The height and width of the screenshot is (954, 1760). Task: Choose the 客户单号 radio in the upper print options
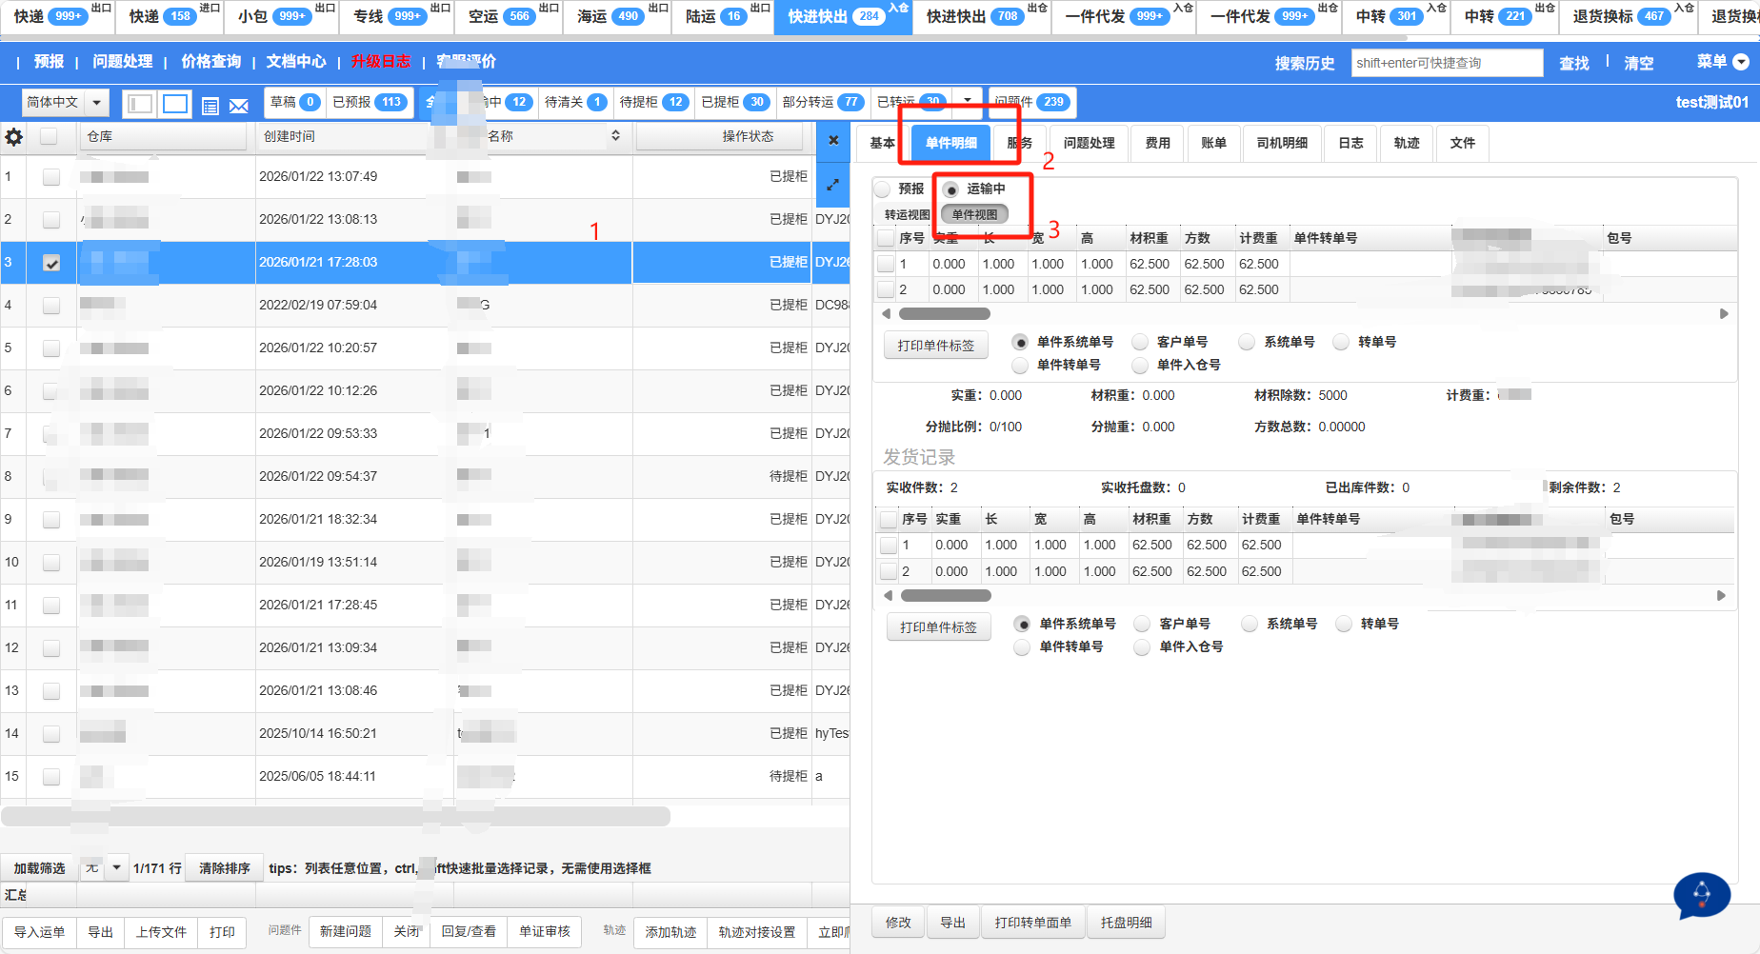1140,342
